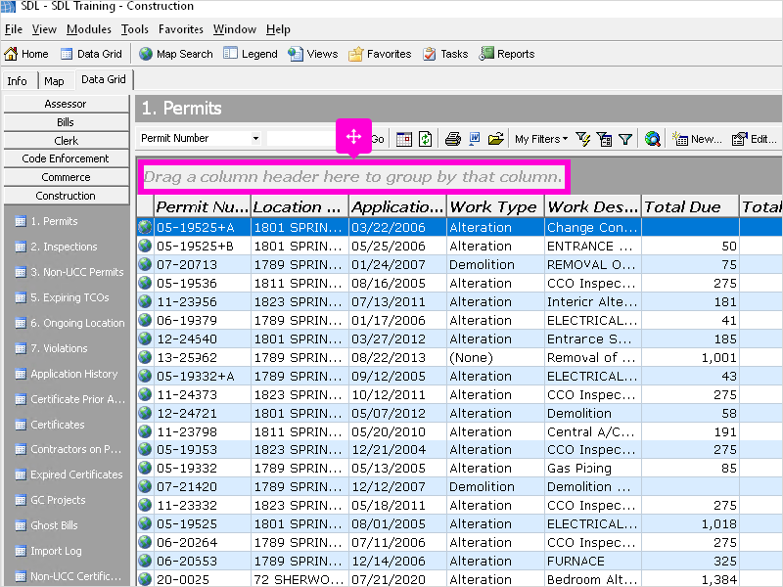Click the globe icon for permit 06-20553
The width and height of the screenshot is (783, 587).
pos(145,561)
